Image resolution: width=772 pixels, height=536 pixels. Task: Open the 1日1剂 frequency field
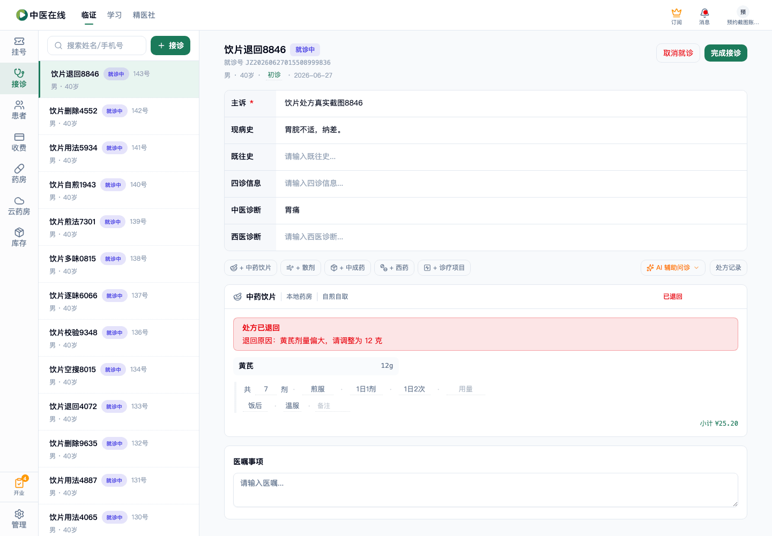(366, 389)
